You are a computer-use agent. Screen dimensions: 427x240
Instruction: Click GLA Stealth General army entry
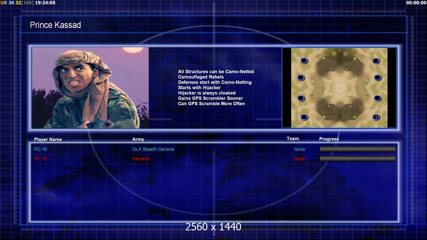coord(153,149)
